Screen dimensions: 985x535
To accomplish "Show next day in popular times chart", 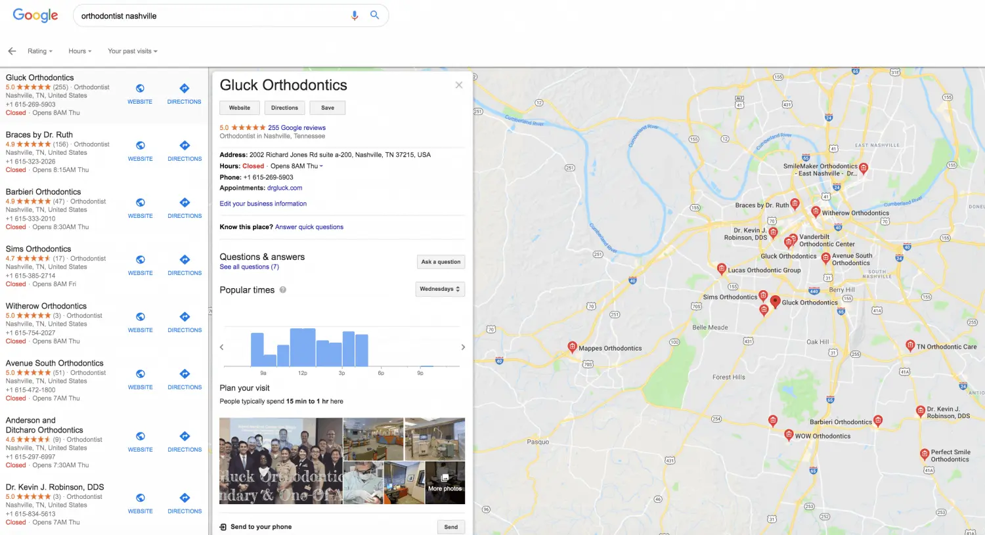I will [x=463, y=347].
